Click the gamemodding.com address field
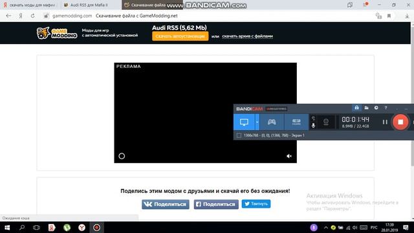Screen dimensions: 414x233 [x=72, y=16]
